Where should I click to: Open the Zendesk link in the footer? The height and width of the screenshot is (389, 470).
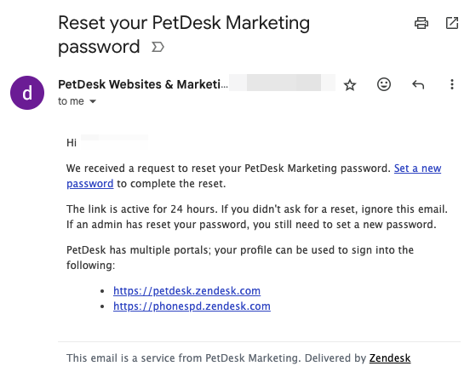tap(390, 358)
